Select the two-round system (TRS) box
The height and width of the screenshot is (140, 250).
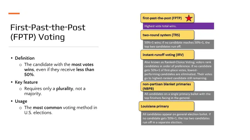(167, 35)
